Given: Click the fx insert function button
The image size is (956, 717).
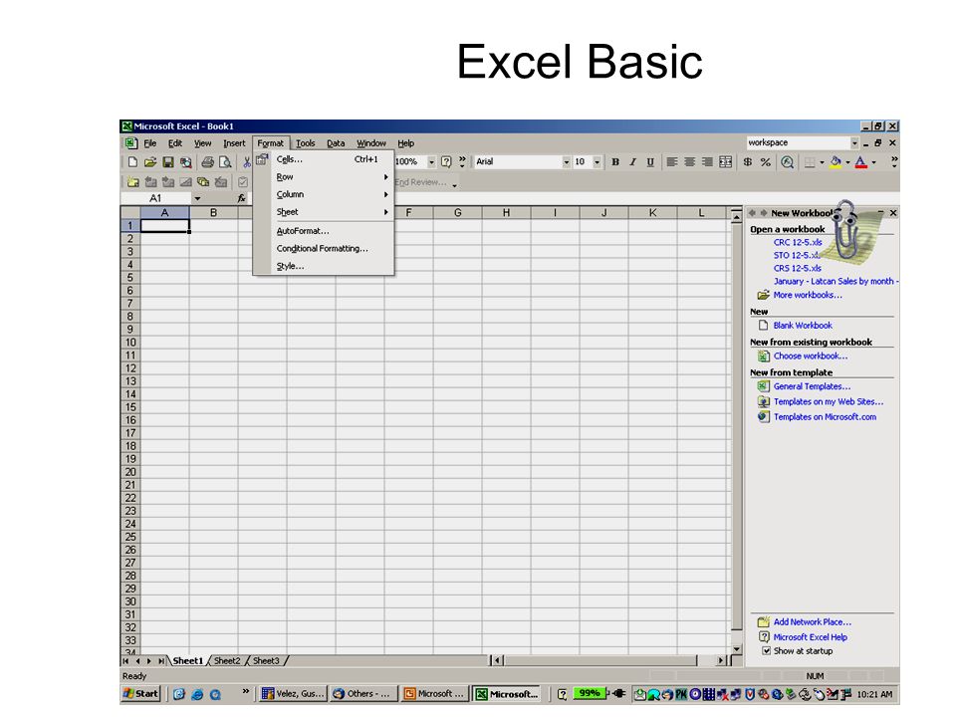Looking at the screenshot, I should (241, 198).
